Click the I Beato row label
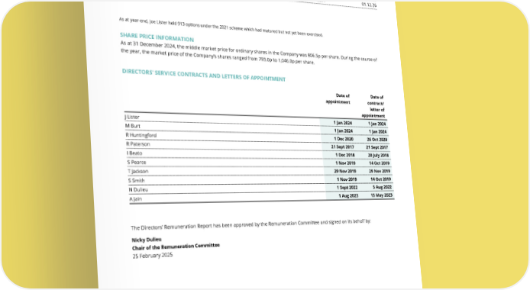This screenshot has height=290, width=530. click(134, 153)
